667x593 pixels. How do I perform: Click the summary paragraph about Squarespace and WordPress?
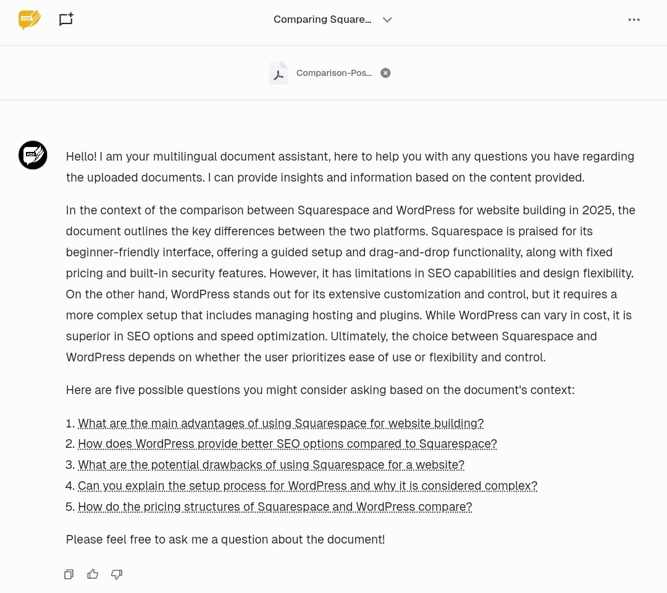[x=351, y=284]
